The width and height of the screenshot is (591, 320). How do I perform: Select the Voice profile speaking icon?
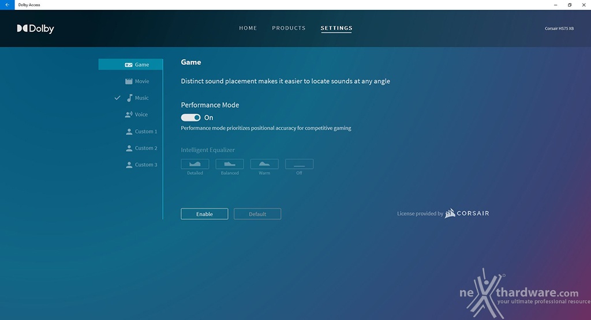(x=129, y=114)
